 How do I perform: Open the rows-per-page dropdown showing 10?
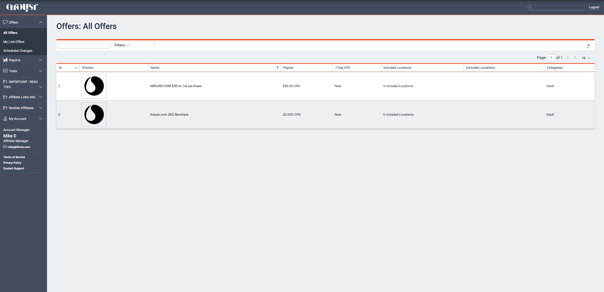pyautogui.click(x=586, y=58)
